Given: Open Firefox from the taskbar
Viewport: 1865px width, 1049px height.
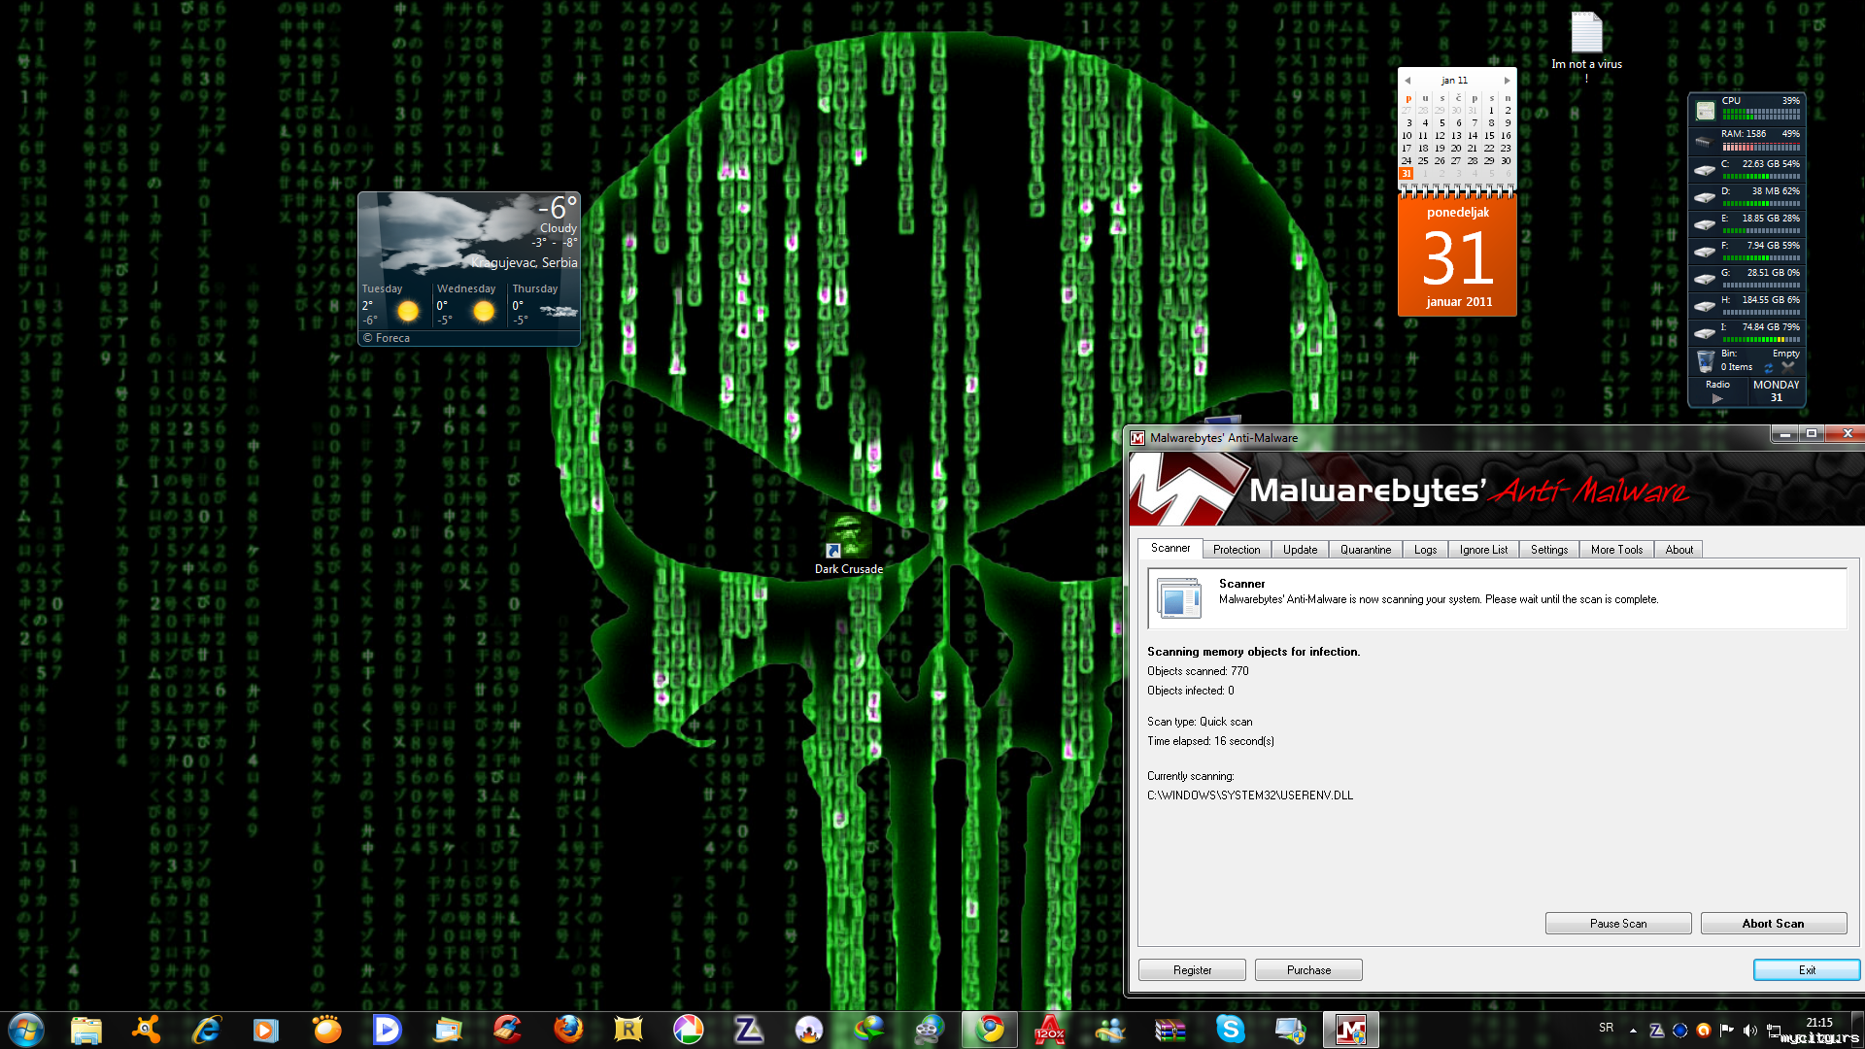Looking at the screenshot, I should tap(568, 1030).
